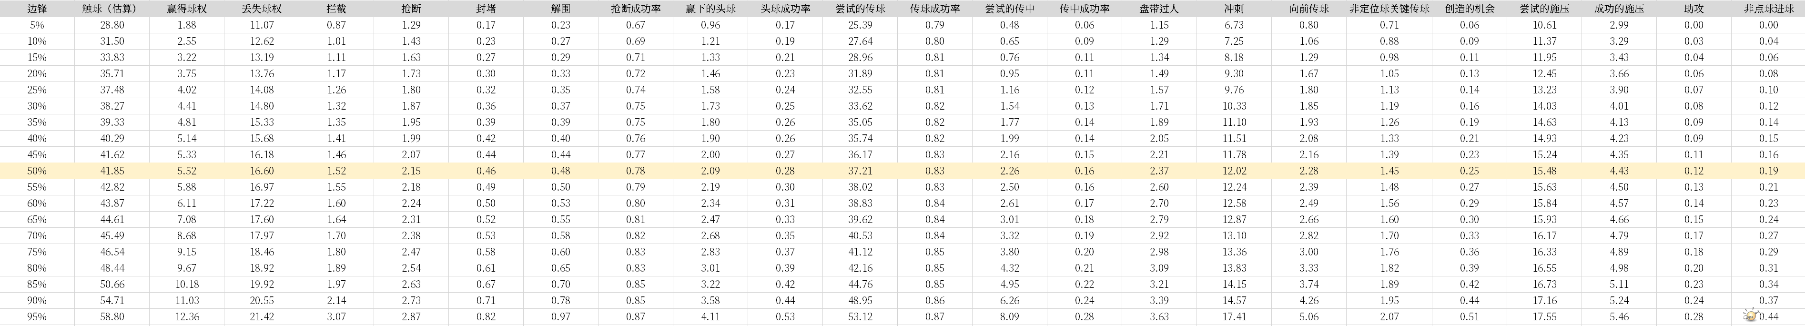Image resolution: width=1805 pixels, height=326 pixels.
Task: Click the 5% percentile row label
Action: tap(37, 25)
